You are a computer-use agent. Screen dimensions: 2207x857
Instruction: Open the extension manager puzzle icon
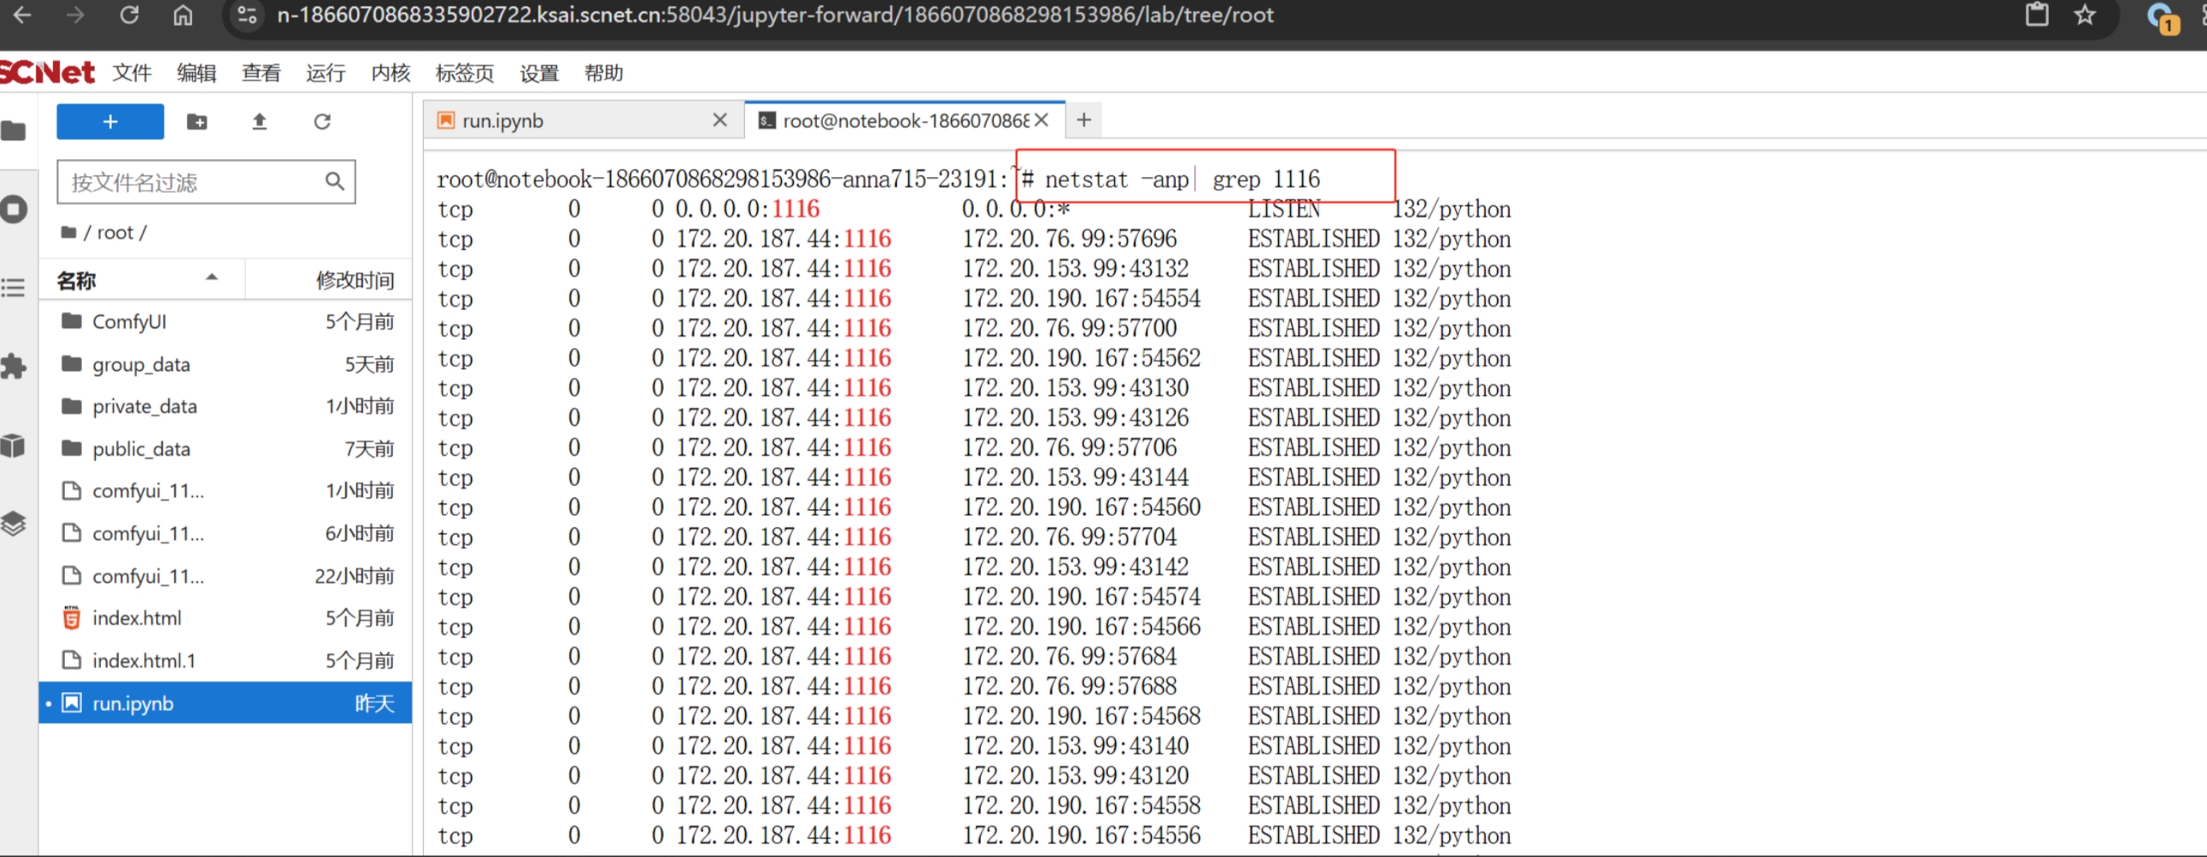click(x=15, y=366)
